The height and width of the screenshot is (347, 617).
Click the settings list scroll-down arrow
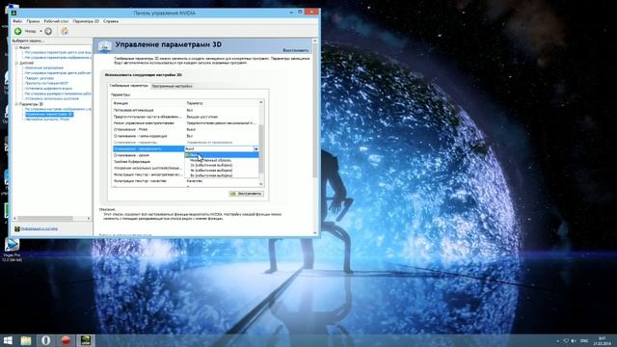tap(261, 184)
